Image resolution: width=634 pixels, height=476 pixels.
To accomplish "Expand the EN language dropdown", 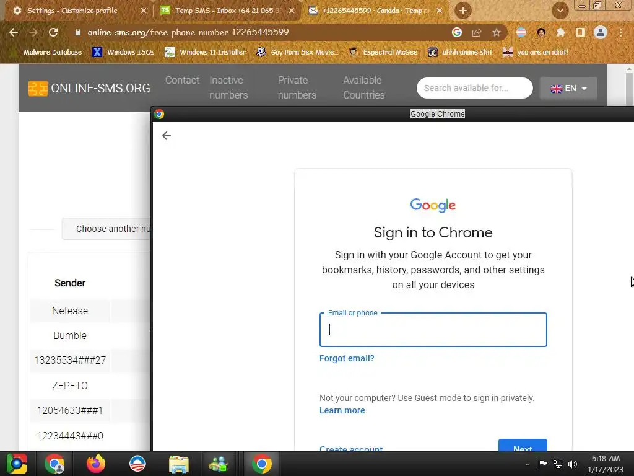I will coord(568,88).
